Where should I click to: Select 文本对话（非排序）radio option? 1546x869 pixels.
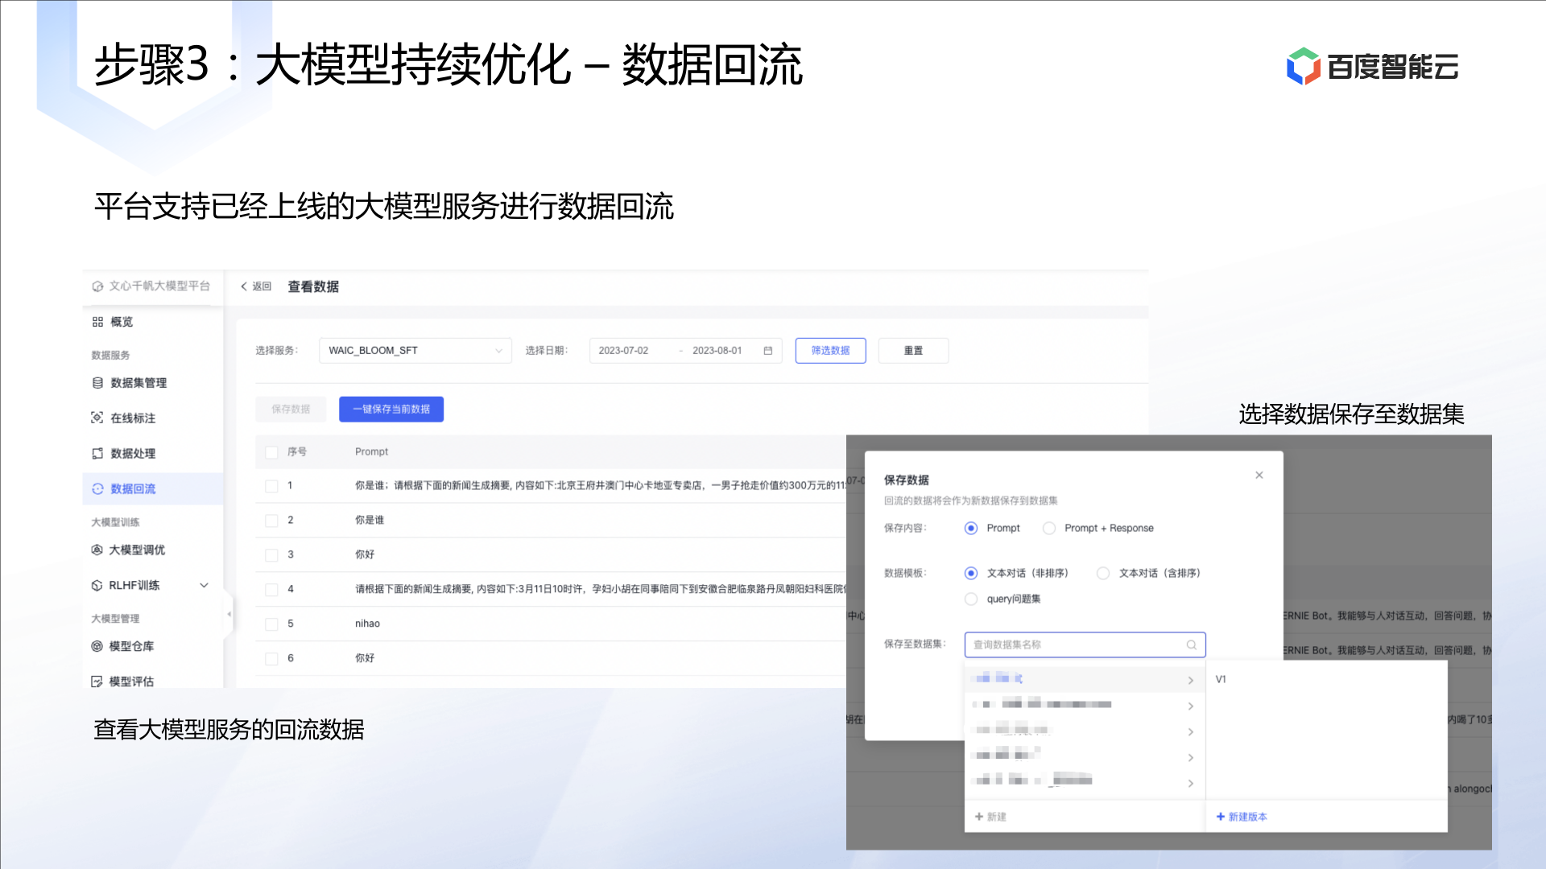pyautogui.click(x=971, y=574)
